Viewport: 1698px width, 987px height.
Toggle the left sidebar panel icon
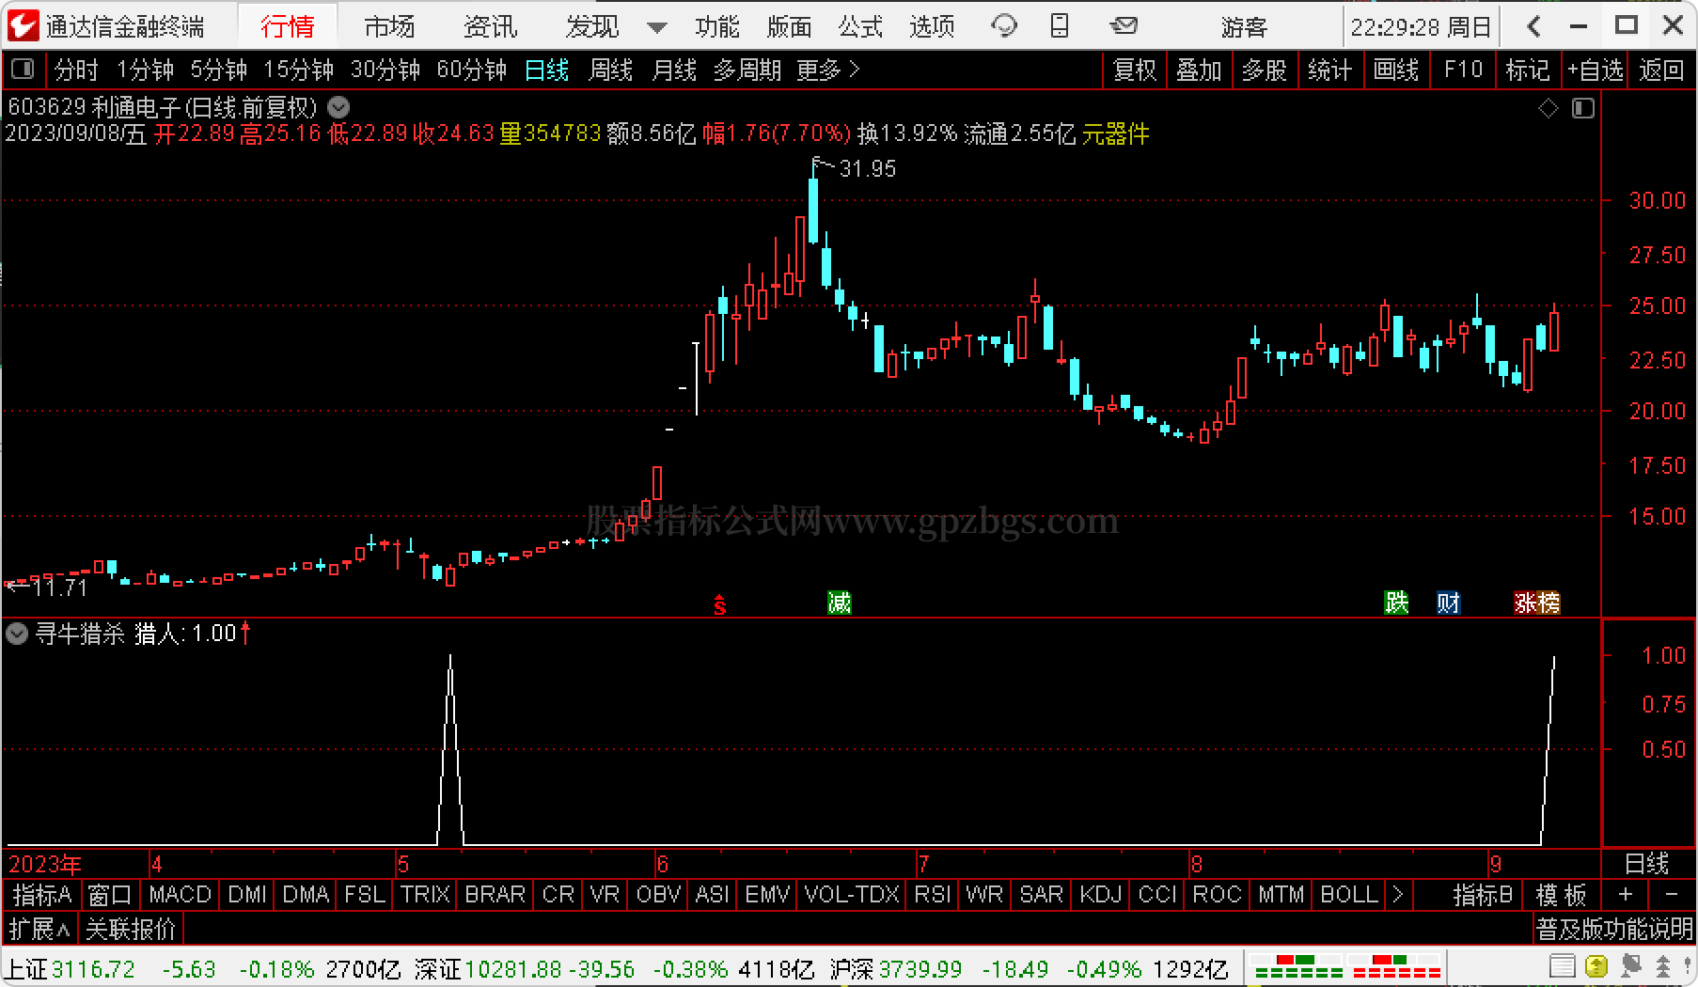point(23,70)
